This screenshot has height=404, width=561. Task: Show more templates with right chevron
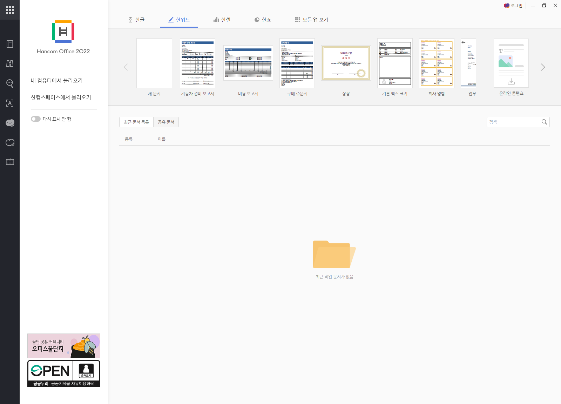click(543, 67)
